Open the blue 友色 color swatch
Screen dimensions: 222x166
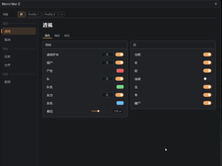tap(120, 103)
